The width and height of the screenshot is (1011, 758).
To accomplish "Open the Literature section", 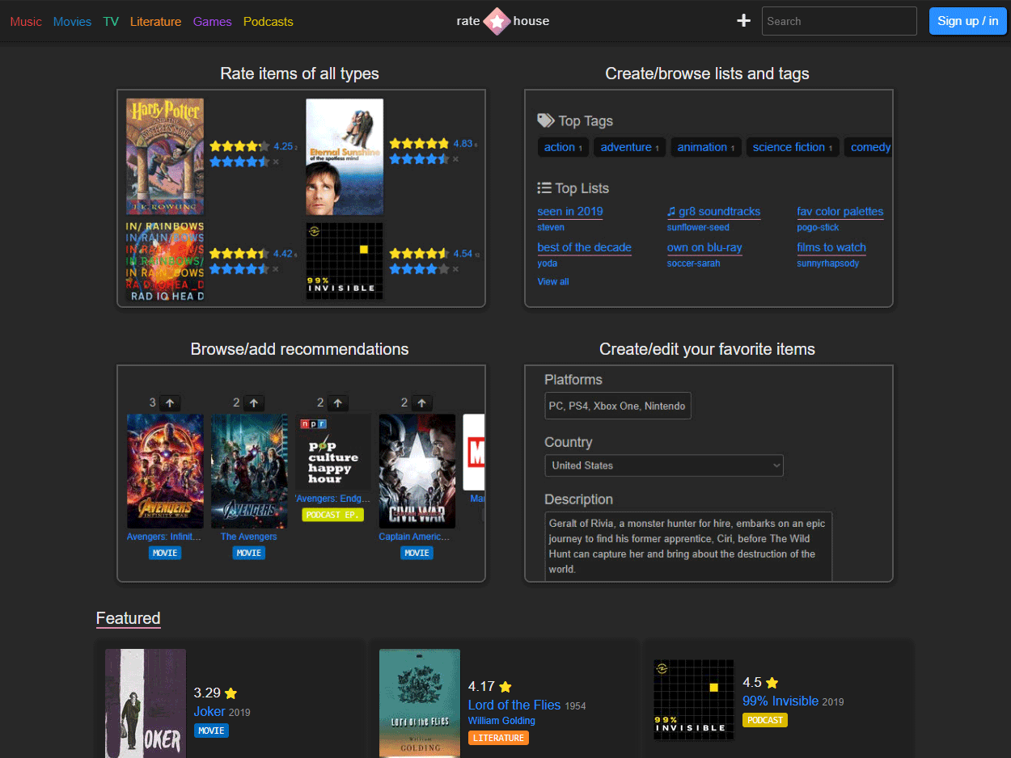I will coord(155,22).
